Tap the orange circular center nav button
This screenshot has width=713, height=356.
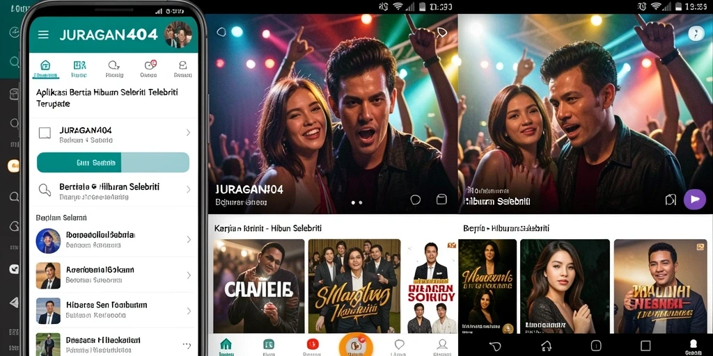tap(356, 345)
